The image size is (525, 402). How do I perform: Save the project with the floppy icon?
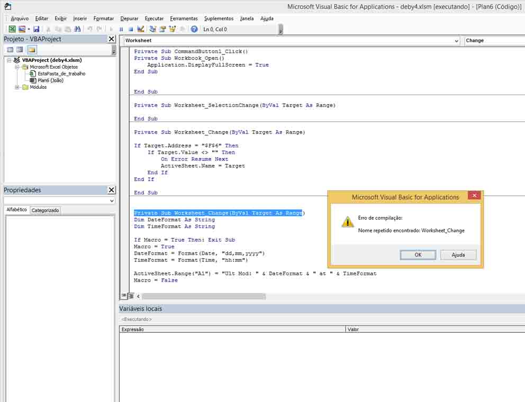[x=36, y=29]
